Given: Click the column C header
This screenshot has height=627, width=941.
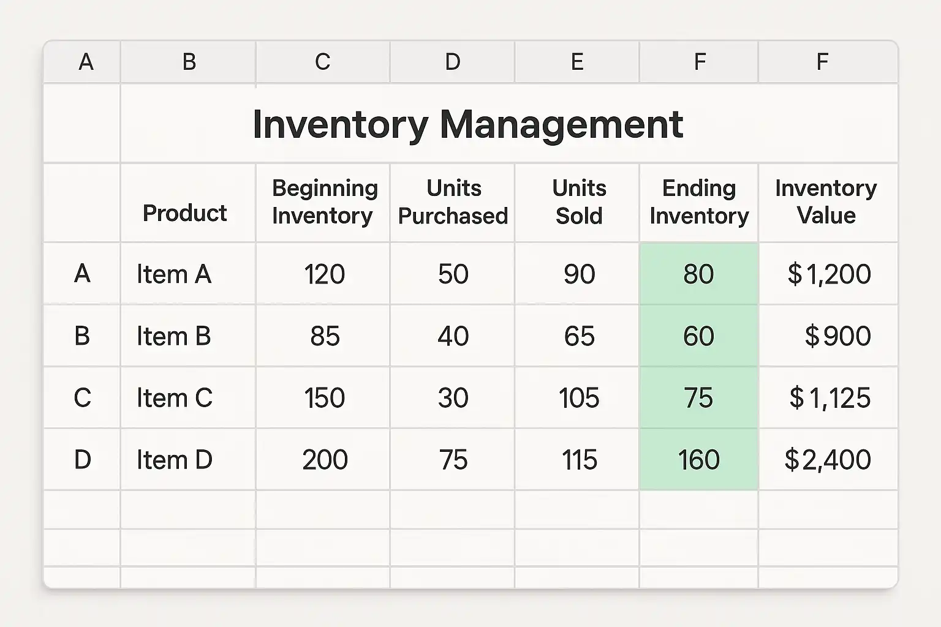Looking at the screenshot, I should point(322,62).
